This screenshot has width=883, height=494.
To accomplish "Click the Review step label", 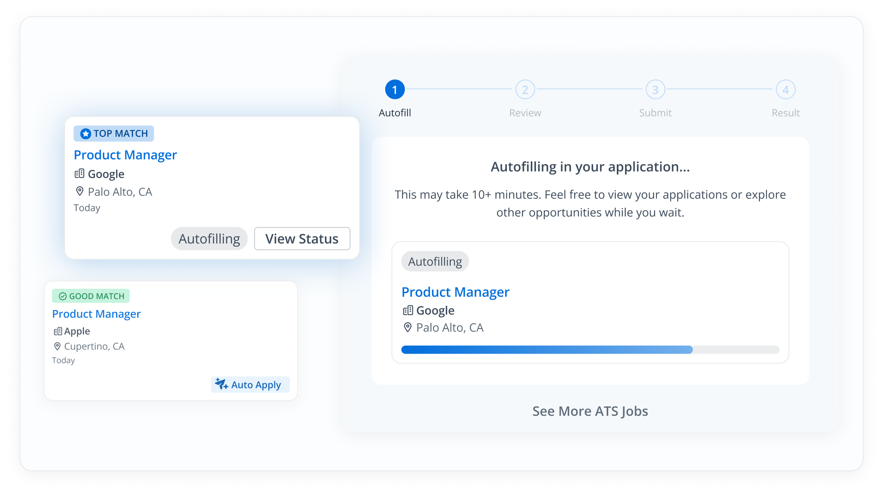I will pyautogui.click(x=525, y=113).
